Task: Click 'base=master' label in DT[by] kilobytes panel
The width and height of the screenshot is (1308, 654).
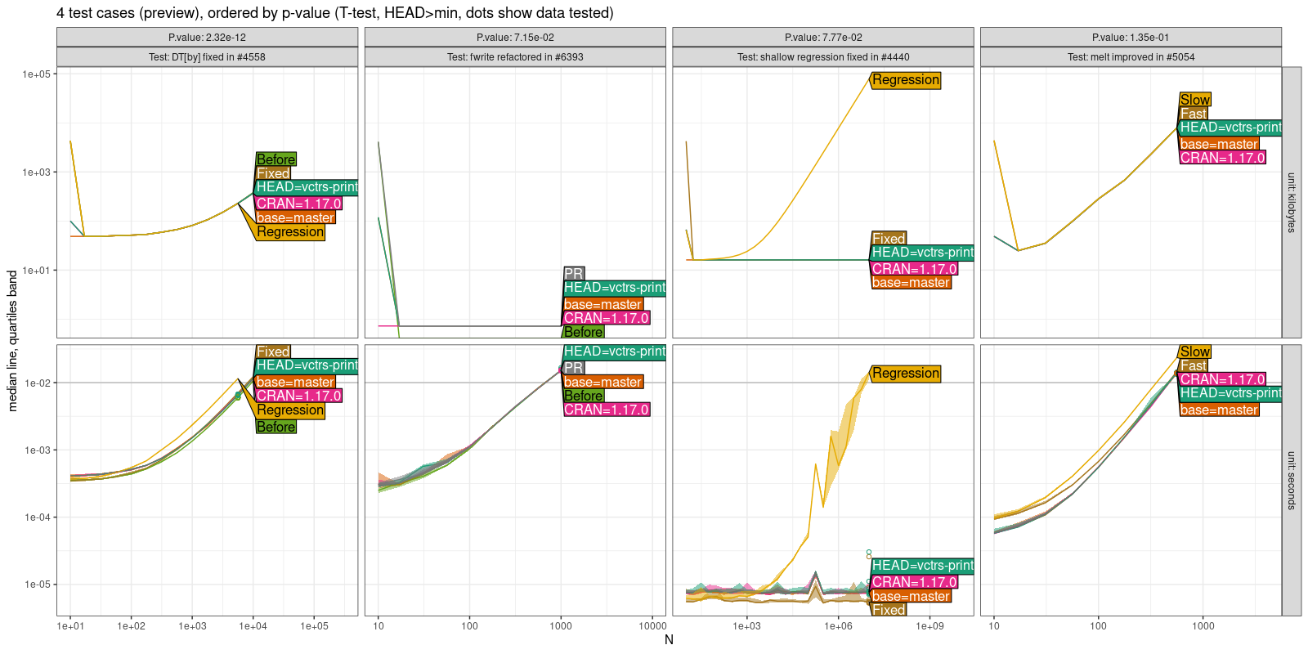Action: 296,217
